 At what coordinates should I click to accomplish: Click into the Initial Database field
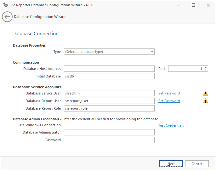click(109, 76)
